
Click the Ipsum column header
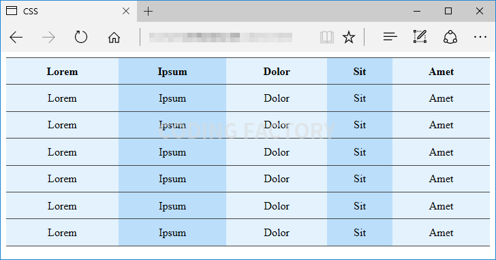[172, 72]
